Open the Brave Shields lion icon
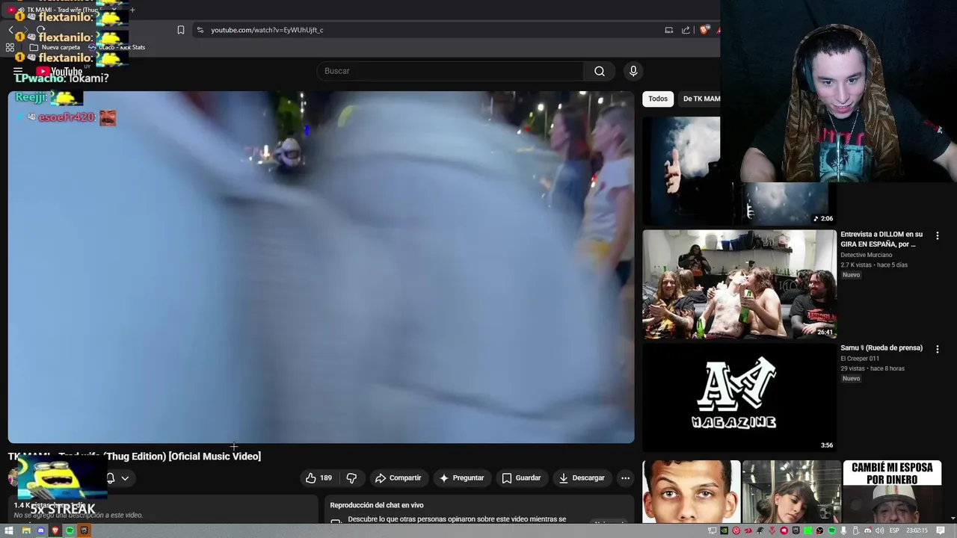 pyautogui.click(x=704, y=30)
